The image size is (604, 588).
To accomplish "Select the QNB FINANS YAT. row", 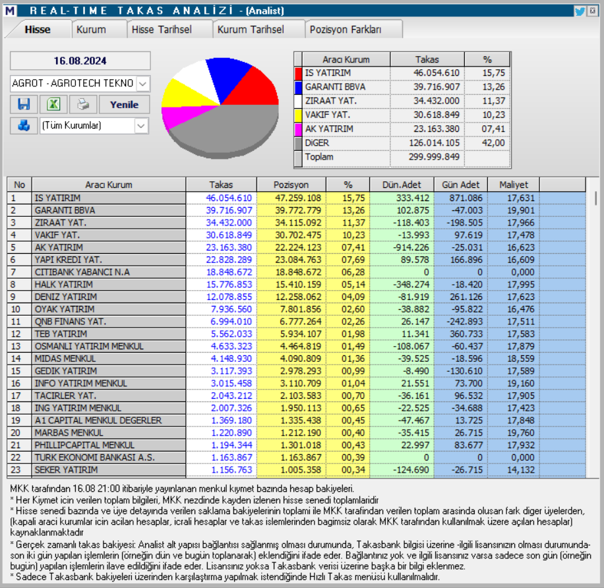I will (297, 322).
